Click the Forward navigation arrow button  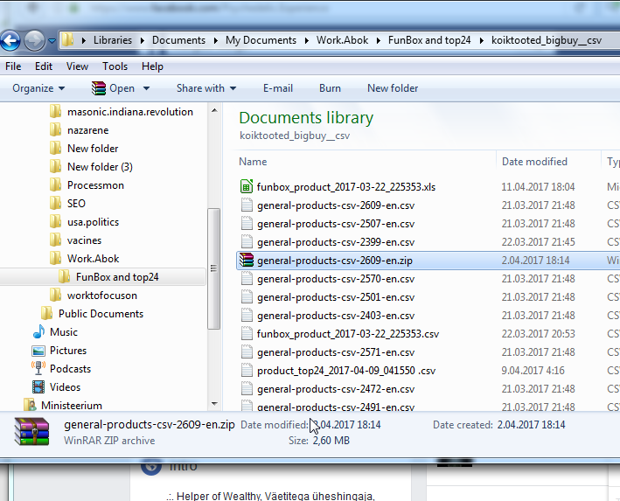click(34, 40)
